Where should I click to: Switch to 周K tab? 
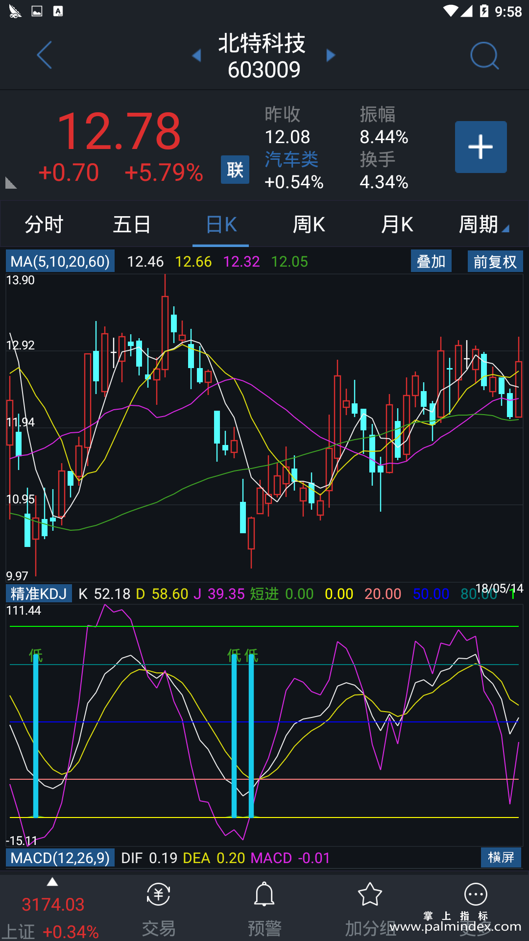[x=309, y=224]
